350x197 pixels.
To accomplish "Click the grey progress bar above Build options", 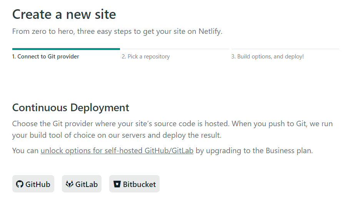I will [x=285, y=49].
